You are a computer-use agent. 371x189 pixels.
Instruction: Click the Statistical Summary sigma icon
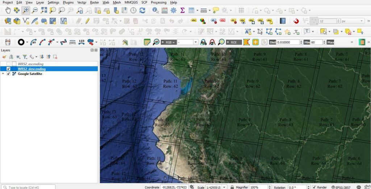pyautogui.click(x=182, y=10)
